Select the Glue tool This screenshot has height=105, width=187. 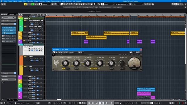pos(74,4)
